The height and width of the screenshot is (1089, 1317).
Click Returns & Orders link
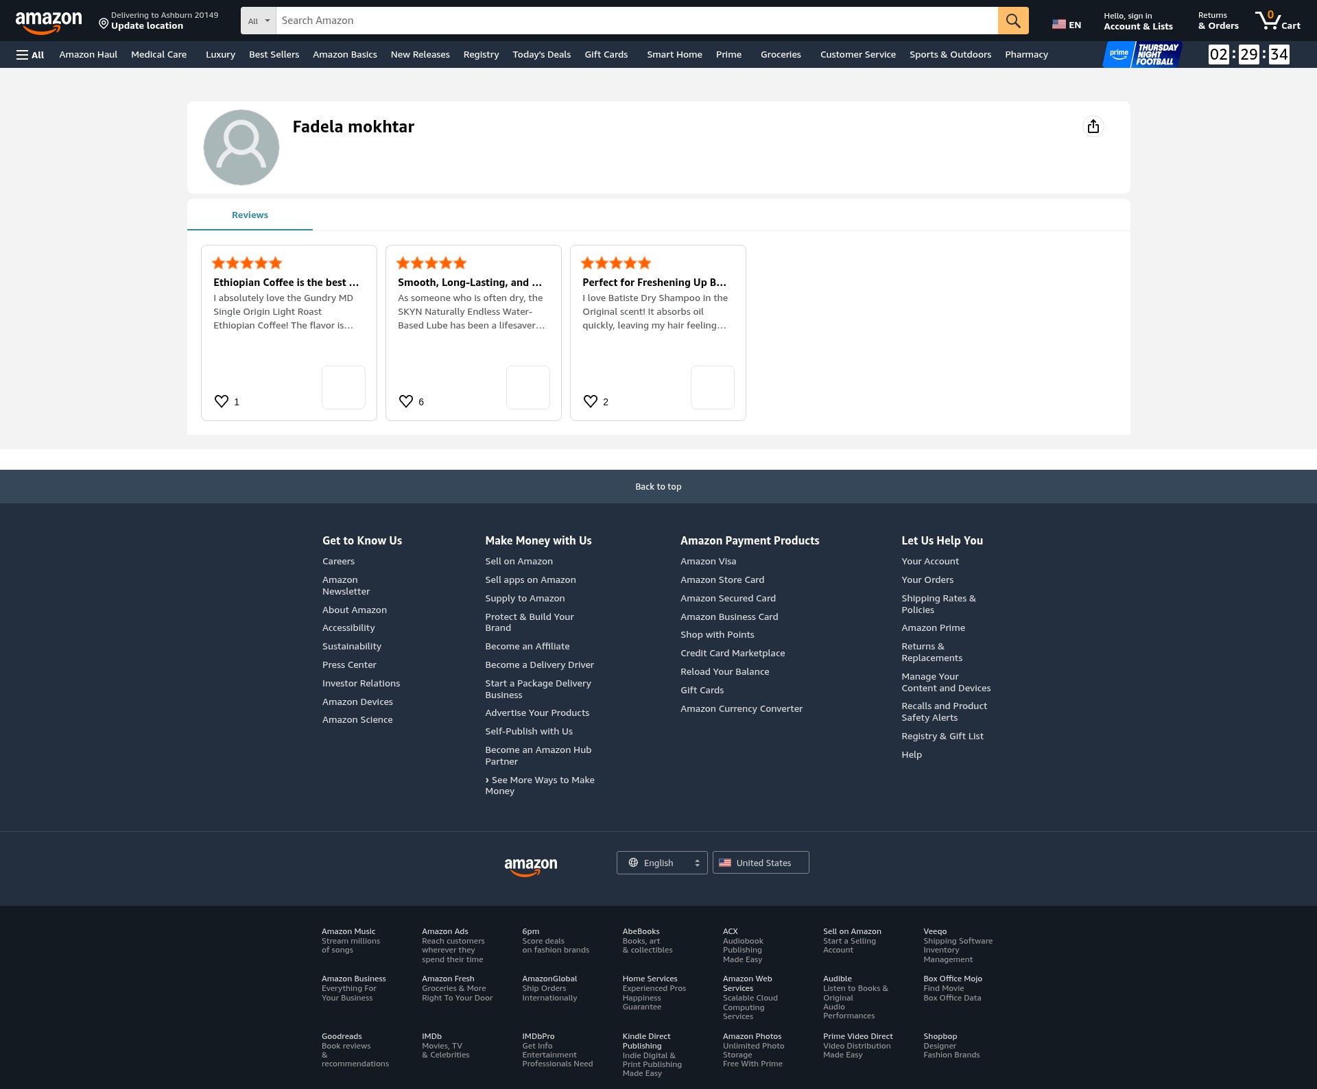coord(1218,21)
